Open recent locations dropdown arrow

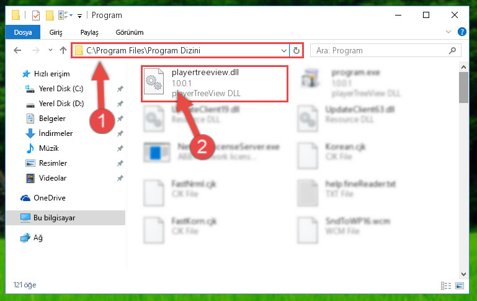click(50, 50)
